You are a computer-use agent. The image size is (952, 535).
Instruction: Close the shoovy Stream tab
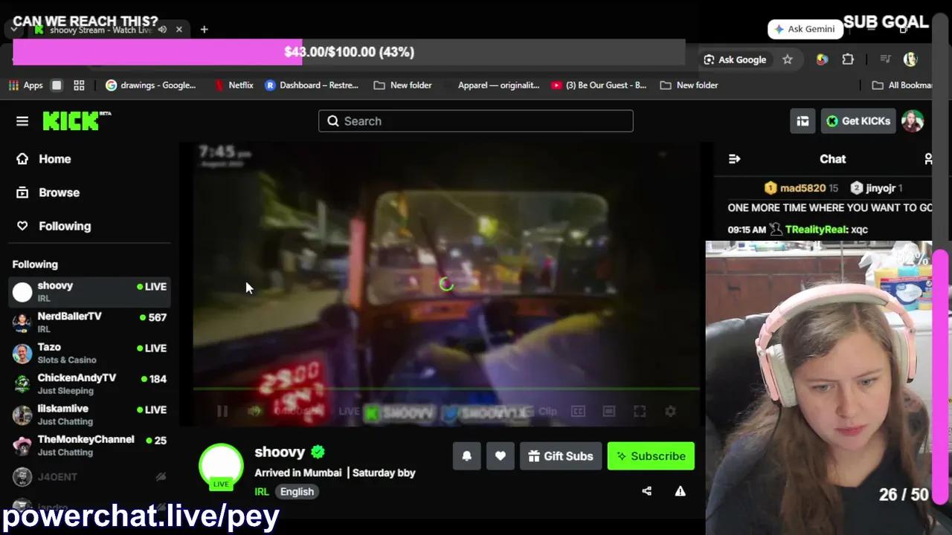[x=179, y=30]
